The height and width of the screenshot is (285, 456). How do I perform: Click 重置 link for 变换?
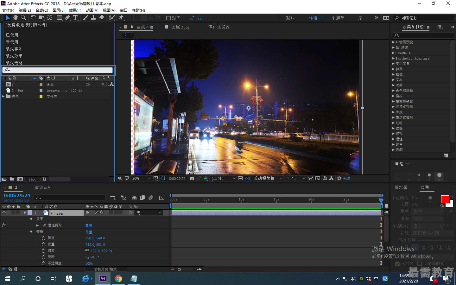[89, 232]
